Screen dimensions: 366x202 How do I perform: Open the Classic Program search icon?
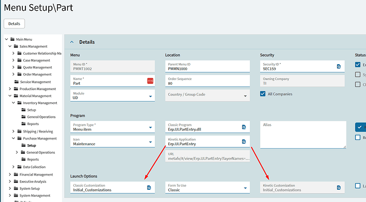[244, 127]
